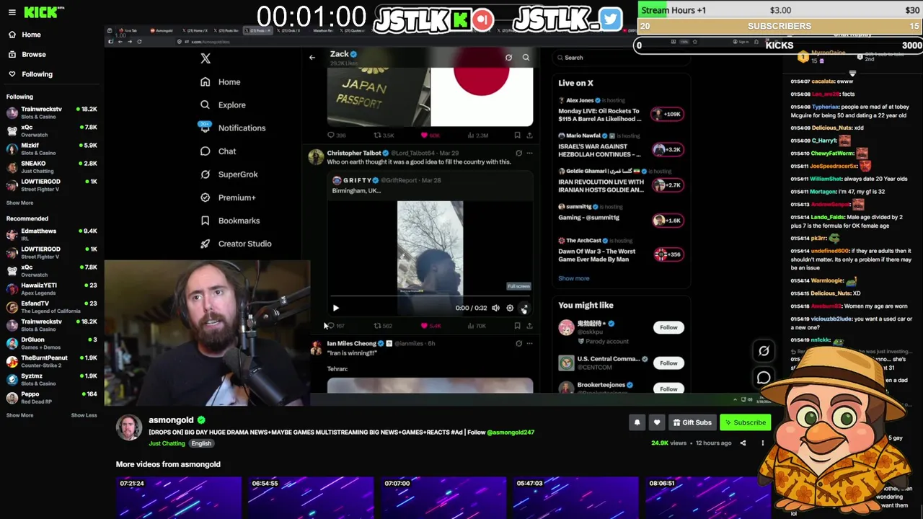Like the Christopher Talbot post heart
The width and height of the screenshot is (923, 519).
coord(424,326)
